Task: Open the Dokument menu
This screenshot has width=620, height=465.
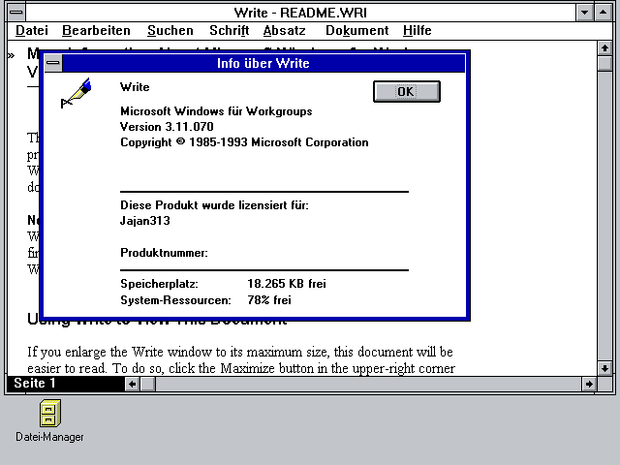Action: click(356, 30)
